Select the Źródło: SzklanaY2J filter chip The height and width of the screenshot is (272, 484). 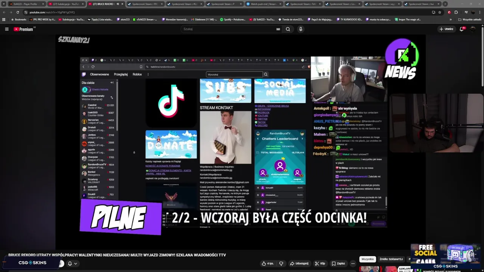(x=391, y=259)
